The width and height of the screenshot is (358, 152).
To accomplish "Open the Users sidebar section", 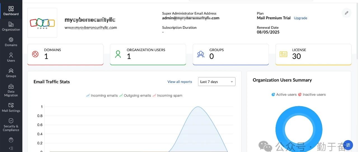I will pyautogui.click(x=11, y=57).
